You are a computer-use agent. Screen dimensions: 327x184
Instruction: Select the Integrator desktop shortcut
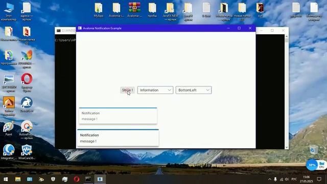(9, 152)
